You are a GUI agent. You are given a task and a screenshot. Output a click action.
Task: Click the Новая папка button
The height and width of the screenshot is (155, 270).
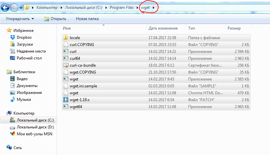[87, 19]
